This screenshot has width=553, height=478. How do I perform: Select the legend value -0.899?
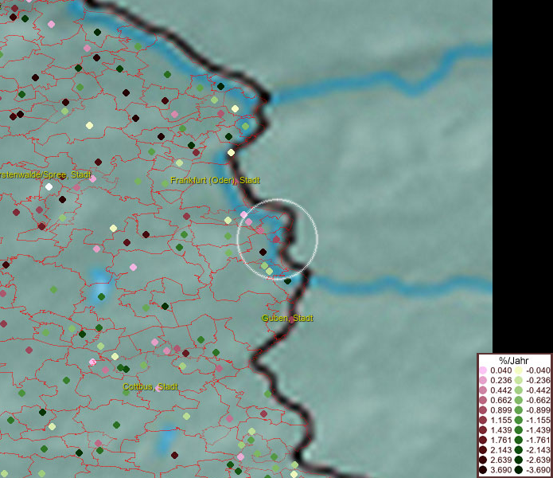[538, 410]
